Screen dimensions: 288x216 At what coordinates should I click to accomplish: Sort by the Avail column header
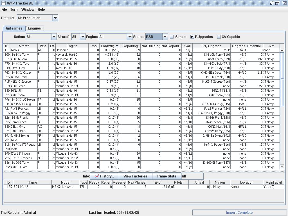pyautogui.click(x=187, y=46)
